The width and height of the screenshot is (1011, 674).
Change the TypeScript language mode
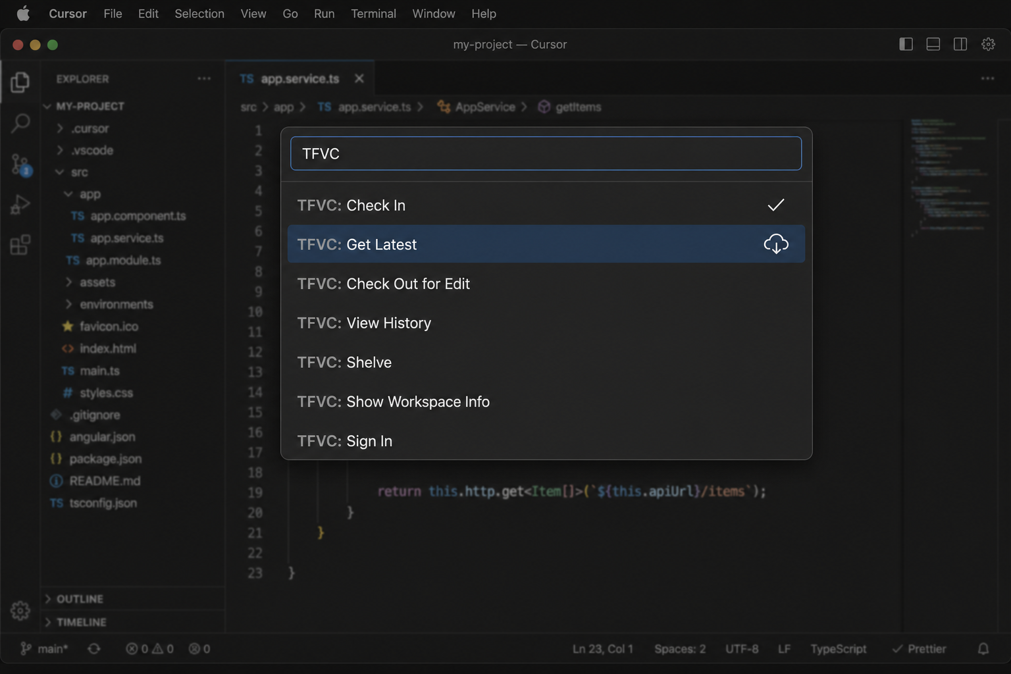pyautogui.click(x=839, y=648)
